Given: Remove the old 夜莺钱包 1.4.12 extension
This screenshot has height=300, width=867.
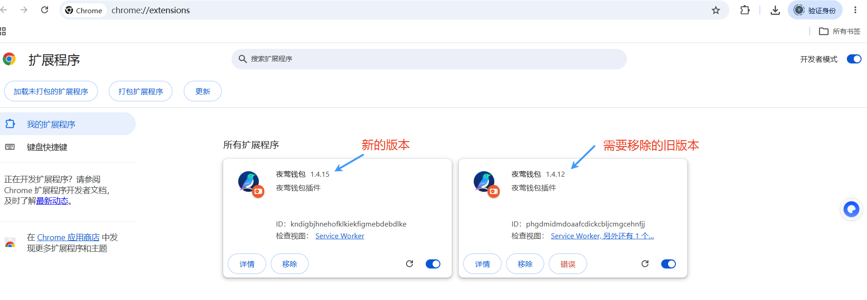Looking at the screenshot, I should 525,264.
